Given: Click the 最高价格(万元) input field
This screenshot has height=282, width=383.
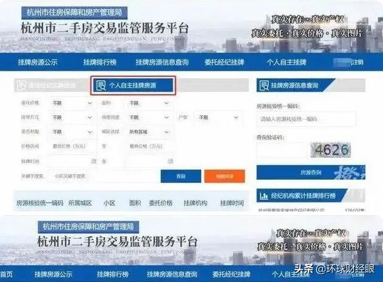Looking at the screenshot, I should pos(149,146).
